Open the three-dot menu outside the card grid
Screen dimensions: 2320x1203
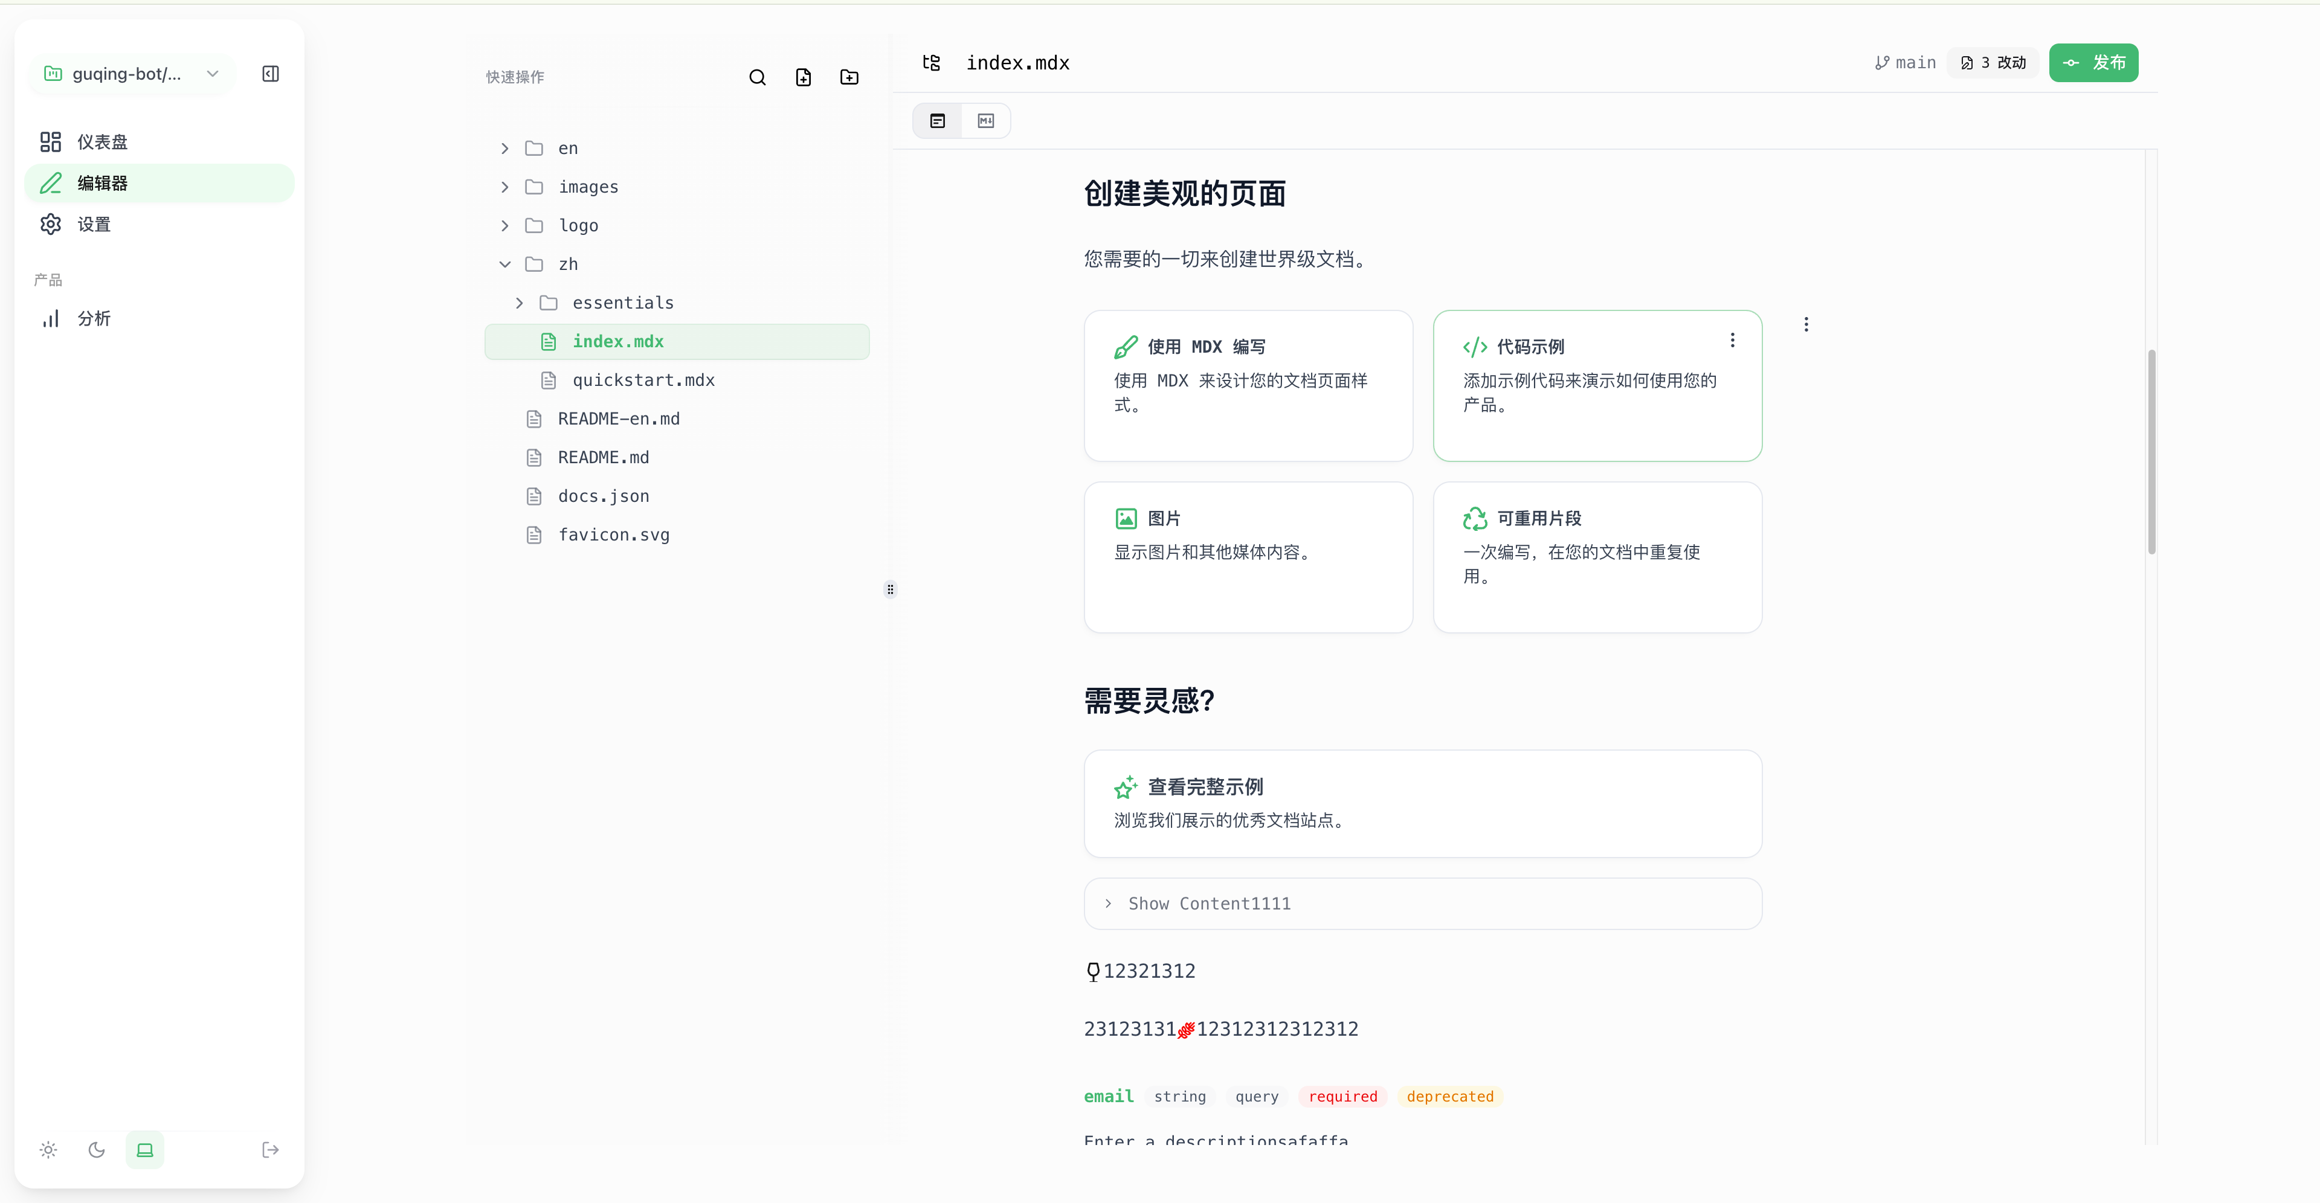point(1806,325)
